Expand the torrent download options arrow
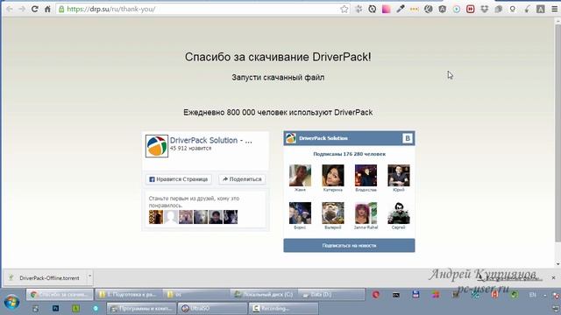This screenshot has height=315, width=561. pos(89,276)
